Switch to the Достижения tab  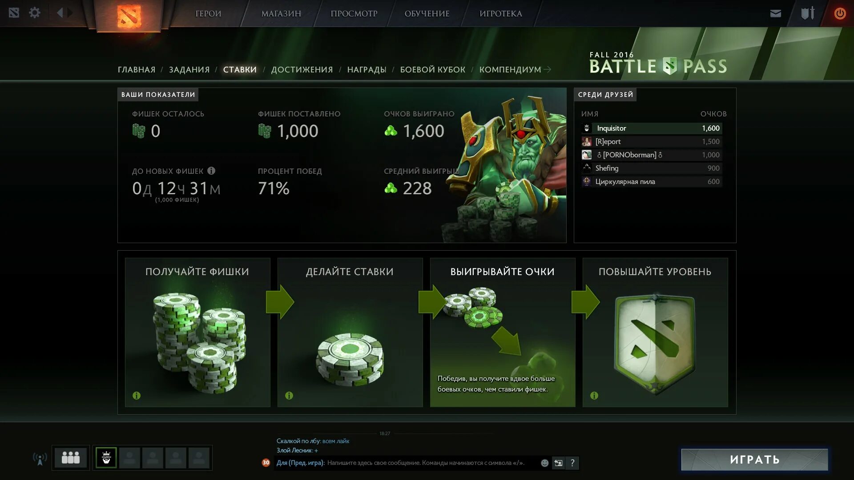pyautogui.click(x=302, y=70)
